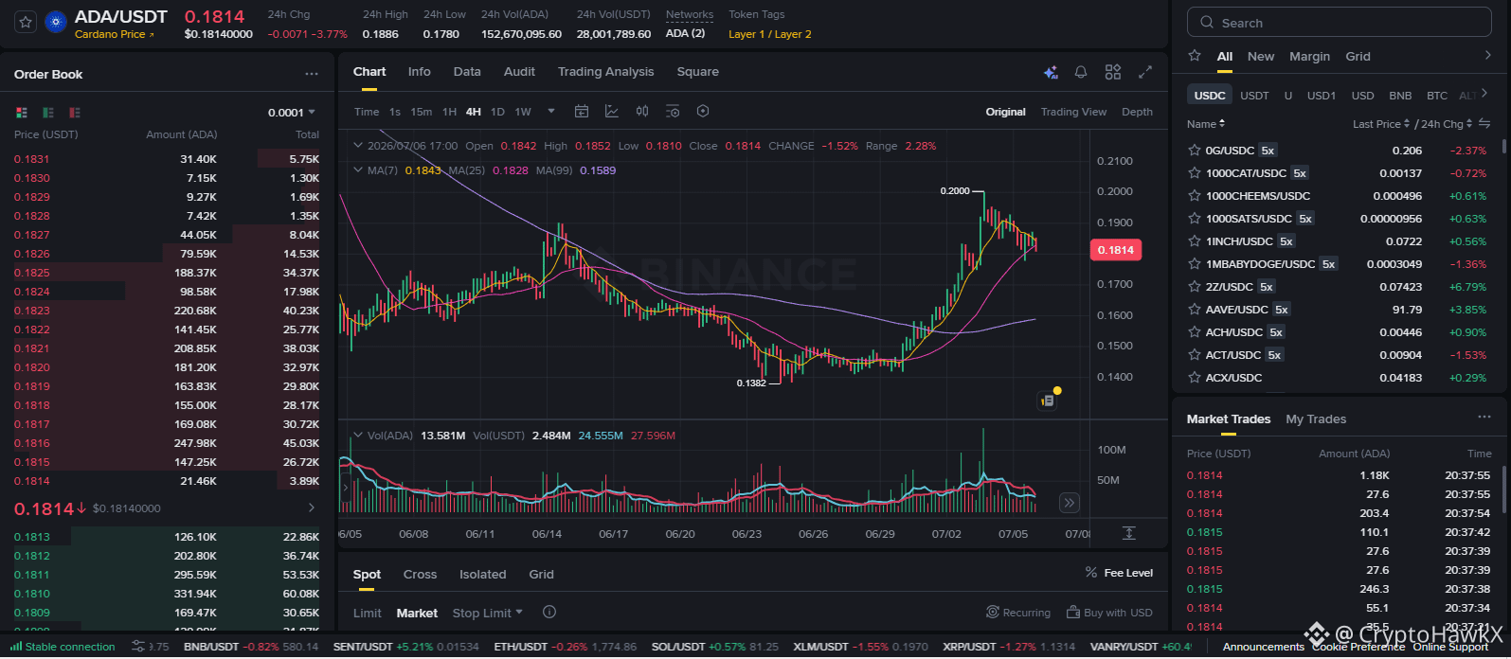Viewport: 1511px width, 659px height.
Task: Open more time intervals dropdown arrow
Action: [551, 111]
